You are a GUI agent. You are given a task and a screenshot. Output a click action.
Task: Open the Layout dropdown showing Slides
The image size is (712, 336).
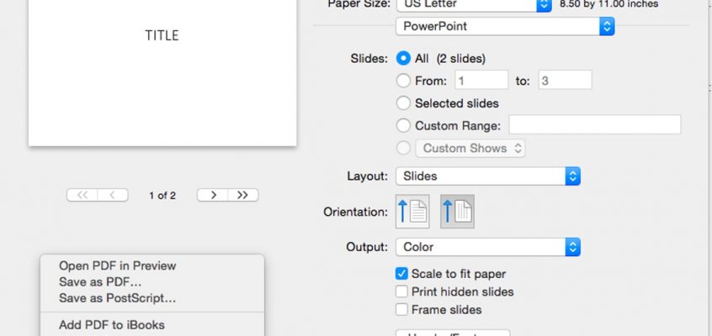(487, 176)
